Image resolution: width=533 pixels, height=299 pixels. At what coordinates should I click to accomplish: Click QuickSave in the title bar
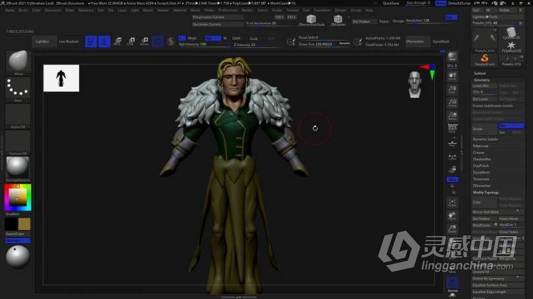pyautogui.click(x=391, y=3)
